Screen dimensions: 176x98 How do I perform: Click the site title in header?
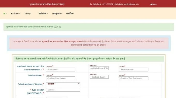47,4
